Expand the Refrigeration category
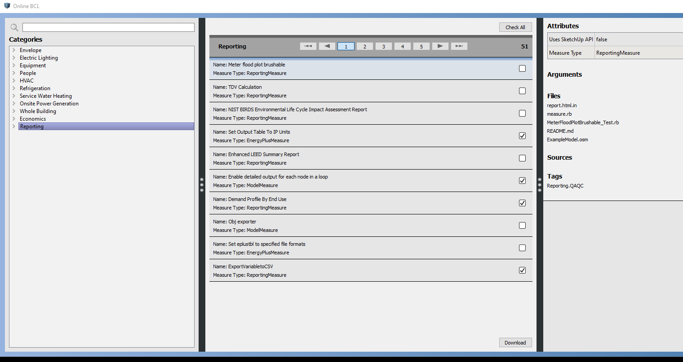The width and height of the screenshot is (683, 362). (14, 88)
